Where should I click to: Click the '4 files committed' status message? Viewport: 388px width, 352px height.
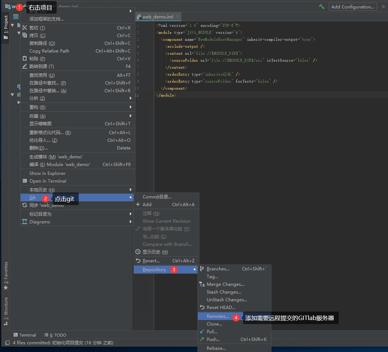63,342
